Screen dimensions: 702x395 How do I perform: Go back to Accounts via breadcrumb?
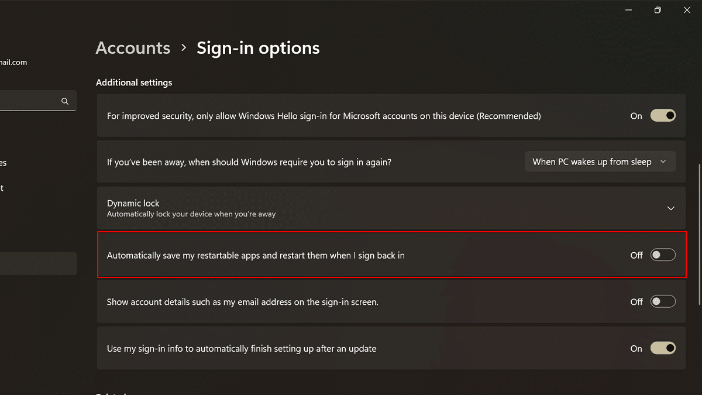[133, 48]
